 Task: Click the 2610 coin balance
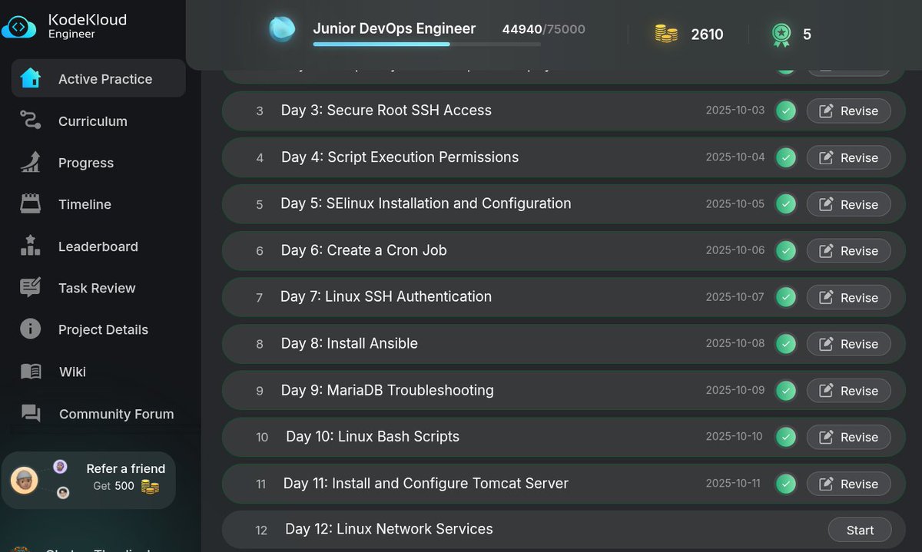707,34
